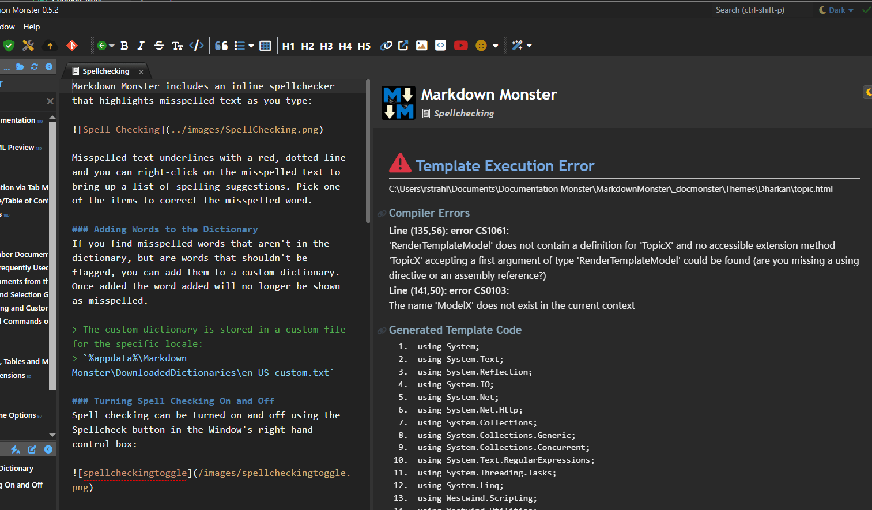The image size is (872, 510).
Task: Insert a table into the document
Action: [265, 46]
